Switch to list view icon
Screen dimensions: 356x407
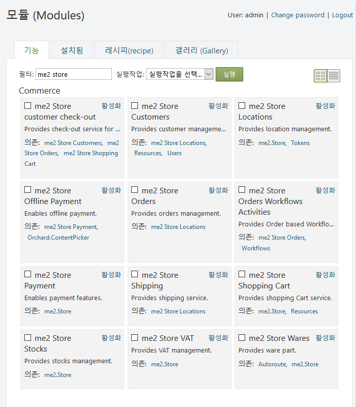[334, 76]
